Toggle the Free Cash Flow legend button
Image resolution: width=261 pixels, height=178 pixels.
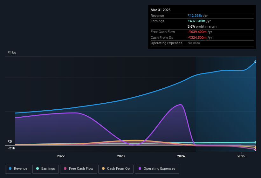click(79, 169)
